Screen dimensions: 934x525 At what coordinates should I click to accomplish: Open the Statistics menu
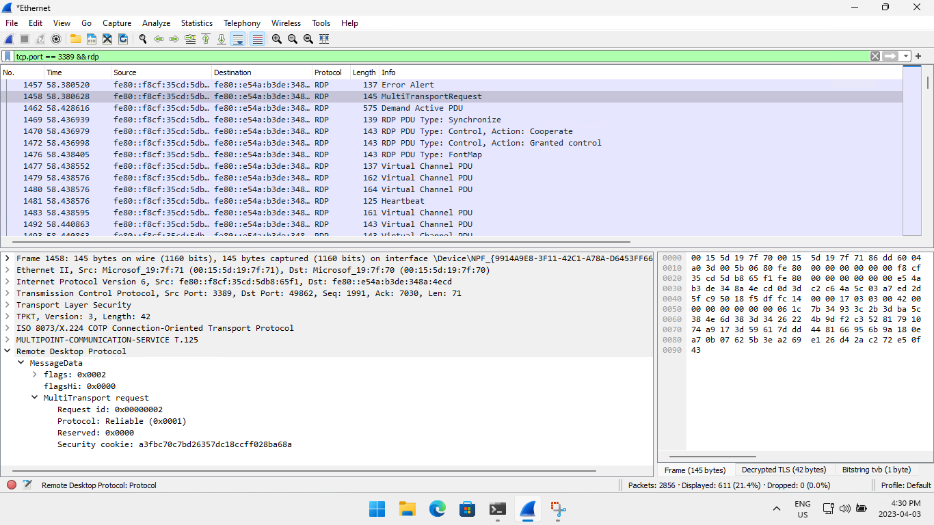tap(196, 23)
